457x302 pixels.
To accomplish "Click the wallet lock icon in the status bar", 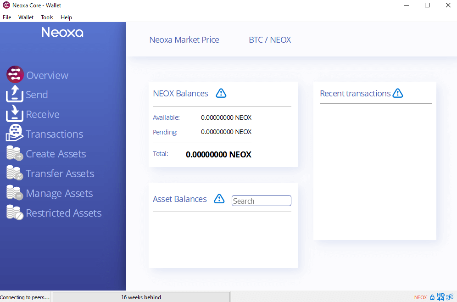I will click(432, 297).
